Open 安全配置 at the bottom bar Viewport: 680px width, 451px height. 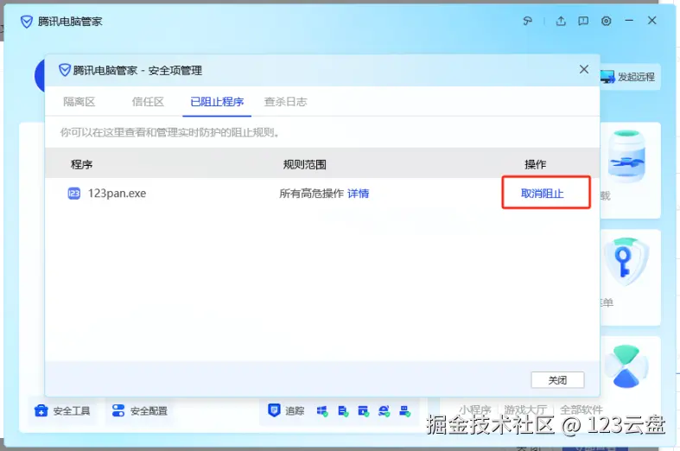(140, 410)
